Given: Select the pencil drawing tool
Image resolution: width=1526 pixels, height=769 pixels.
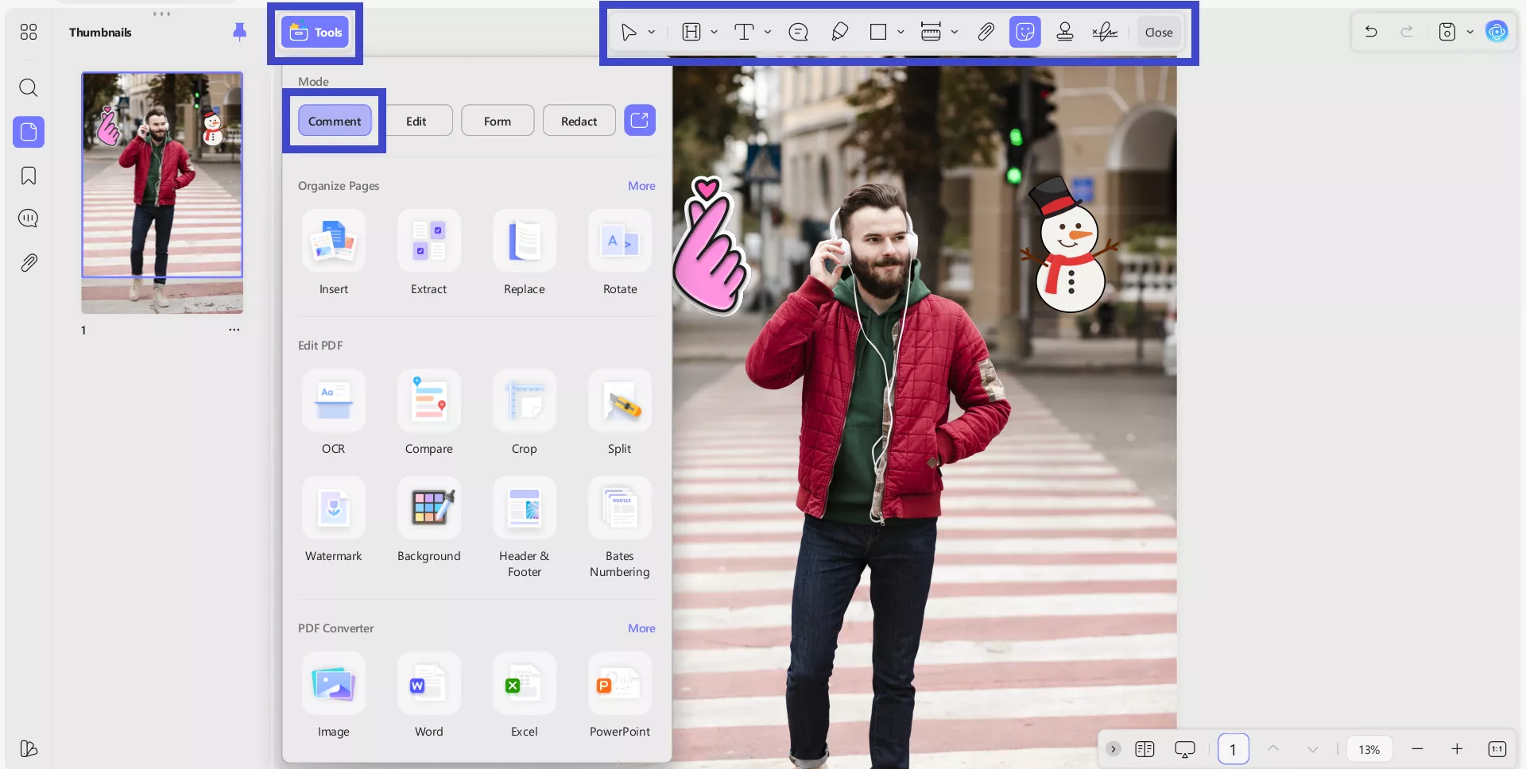Looking at the screenshot, I should [839, 32].
